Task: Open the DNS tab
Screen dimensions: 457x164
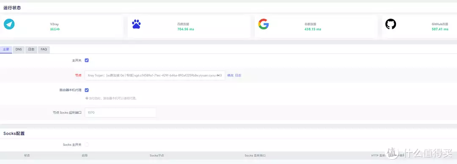Action: pos(19,49)
